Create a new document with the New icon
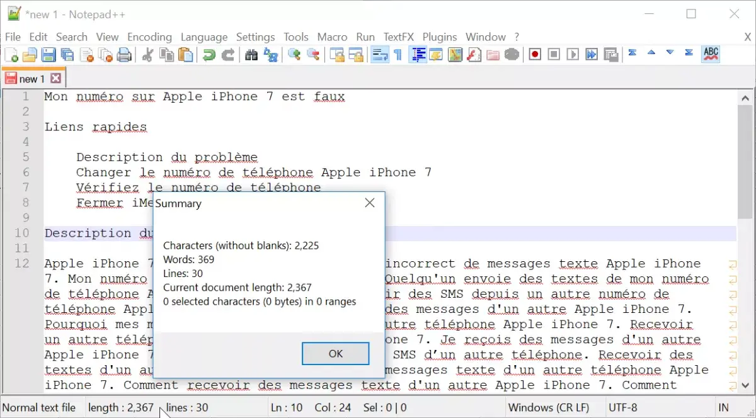Image resolution: width=756 pixels, height=418 pixels. click(11, 55)
